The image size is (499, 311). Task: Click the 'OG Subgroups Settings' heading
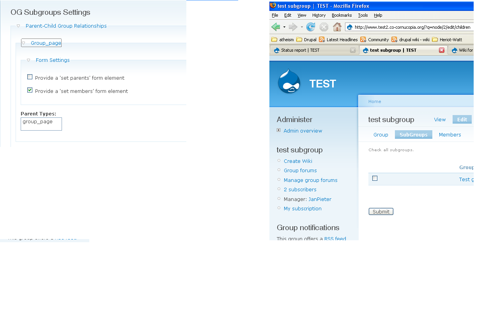[x=50, y=12]
